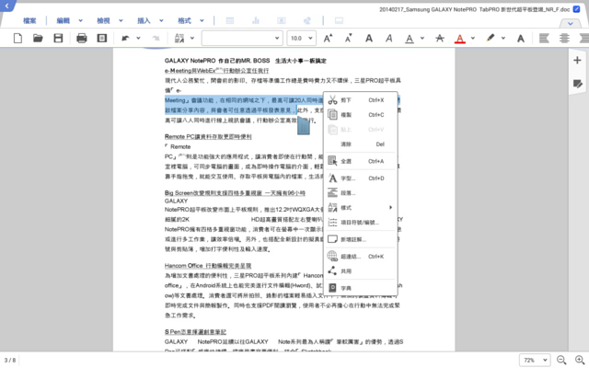
Task: Open print preview from the toolbar
Action: 102,39
